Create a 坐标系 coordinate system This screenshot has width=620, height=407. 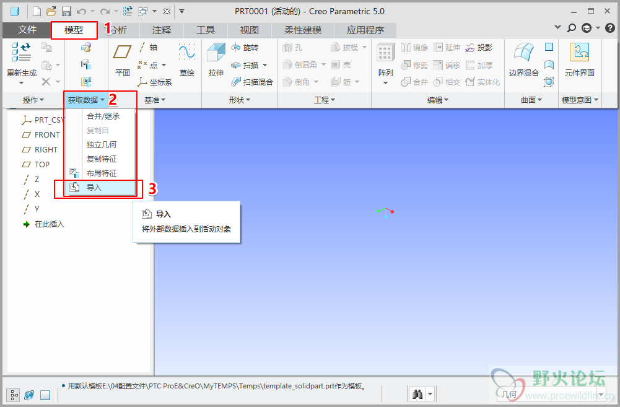click(155, 82)
